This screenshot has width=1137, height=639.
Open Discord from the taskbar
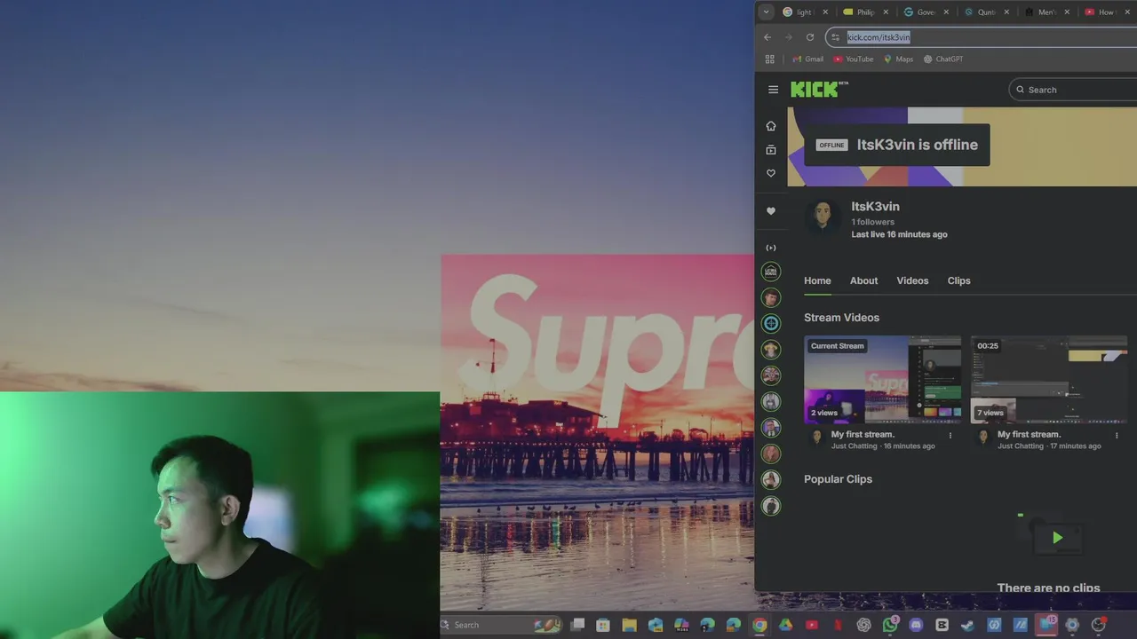coord(916,625)
